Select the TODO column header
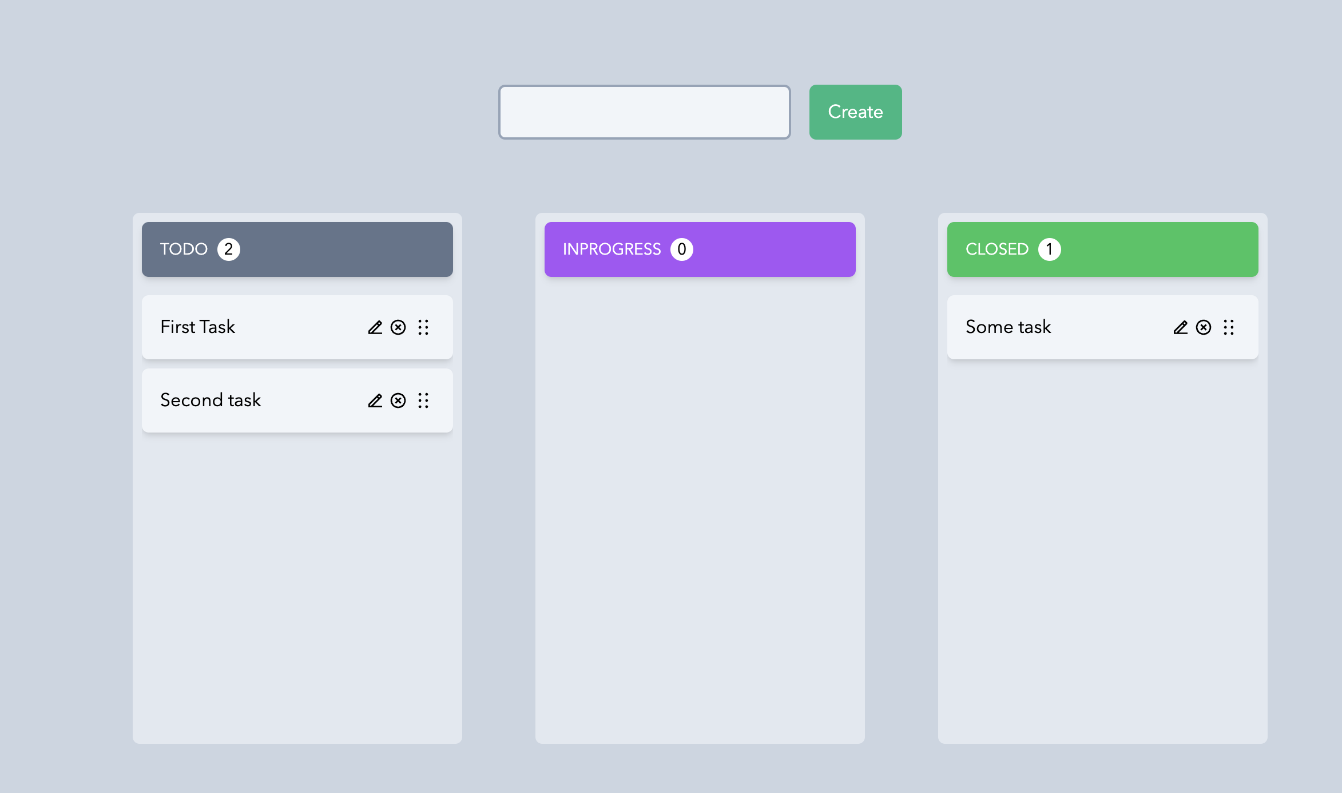1342x793 pixels. click(x=297, y=249)
